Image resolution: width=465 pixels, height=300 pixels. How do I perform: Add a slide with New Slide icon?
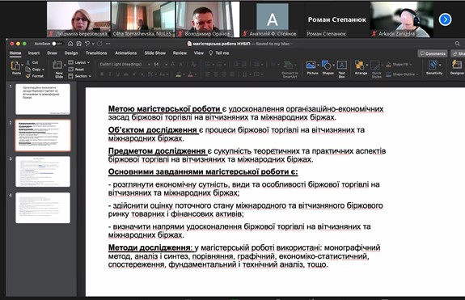58,65
